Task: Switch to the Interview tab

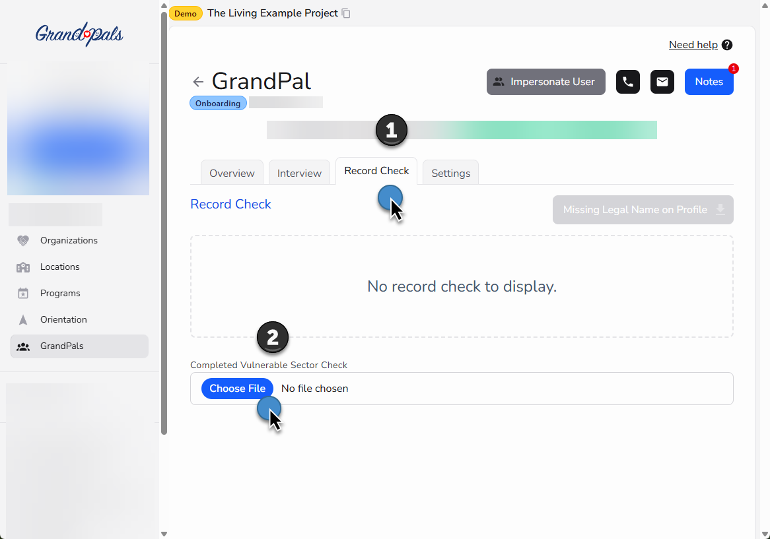Action: 299,173
